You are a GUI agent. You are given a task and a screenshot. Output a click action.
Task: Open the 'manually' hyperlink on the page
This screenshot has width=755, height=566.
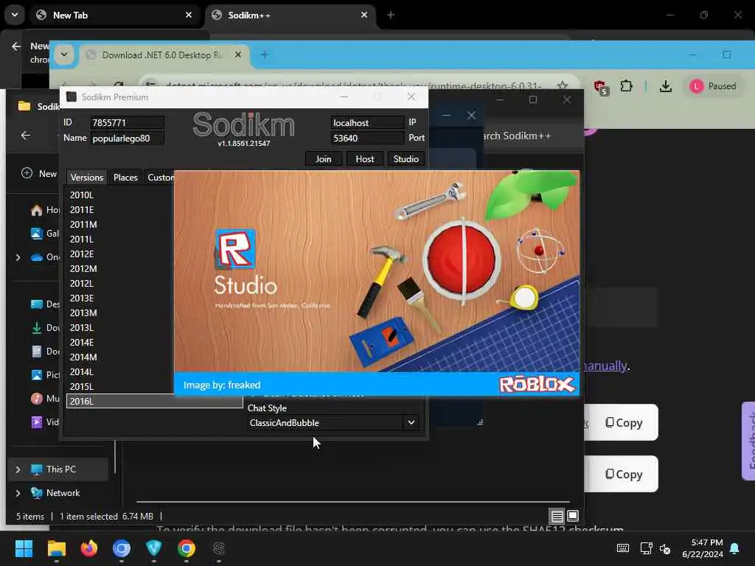click(605, 366)
